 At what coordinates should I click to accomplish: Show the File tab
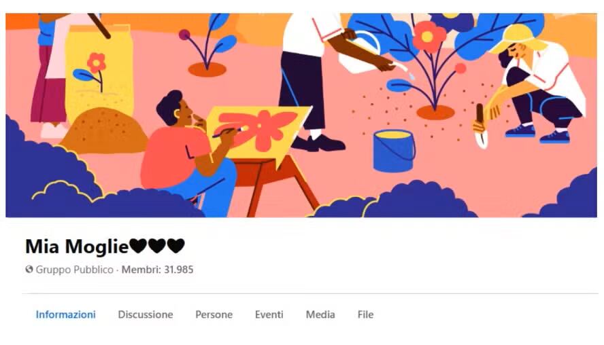click(x=365, y=314)
